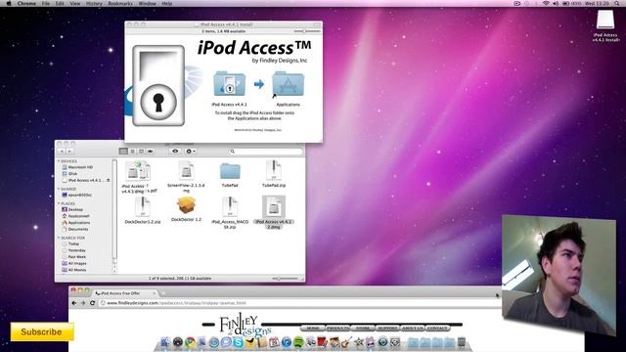626x352 pixels.
Task: Open the View menu
Action: [x=75, y=3]
